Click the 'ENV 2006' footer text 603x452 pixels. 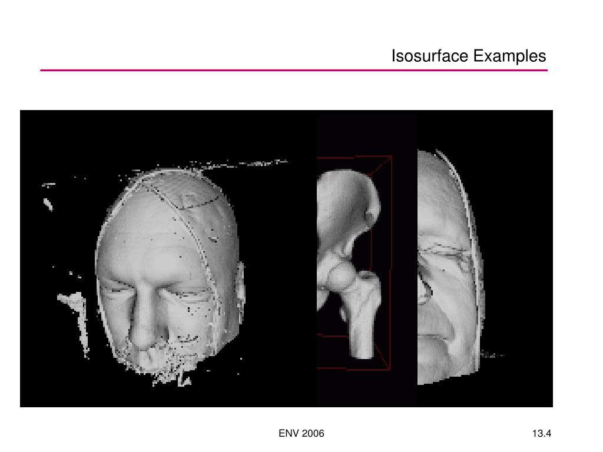pos(301,434)
